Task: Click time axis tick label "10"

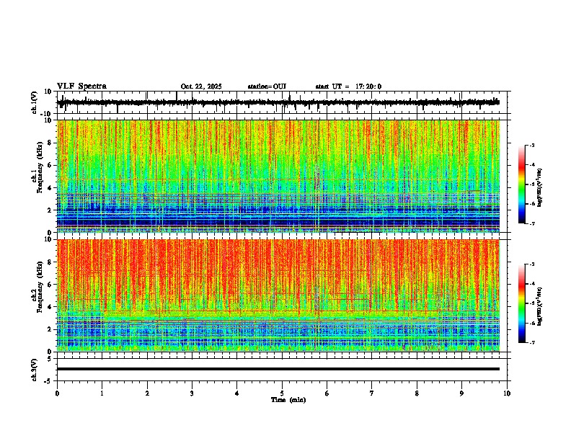Action: tap(507, 393)
